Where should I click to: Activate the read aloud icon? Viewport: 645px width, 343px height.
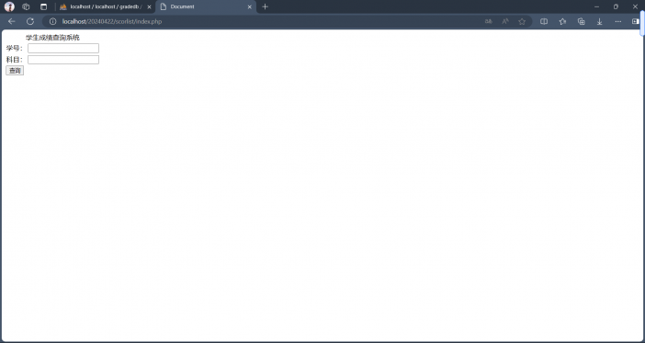tap(505, 21)
